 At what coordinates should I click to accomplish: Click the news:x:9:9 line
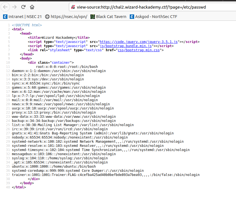pyautogui.click(x=61, y=104)
